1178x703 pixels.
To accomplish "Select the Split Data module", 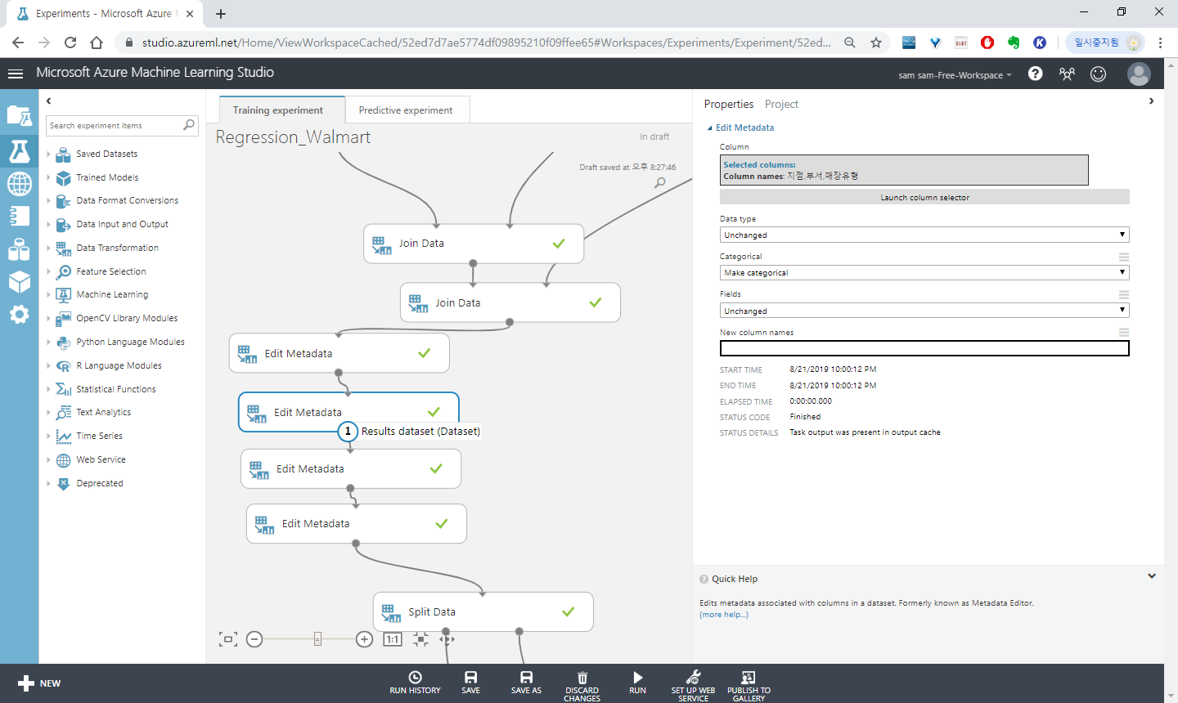I will tap(483, 611).
